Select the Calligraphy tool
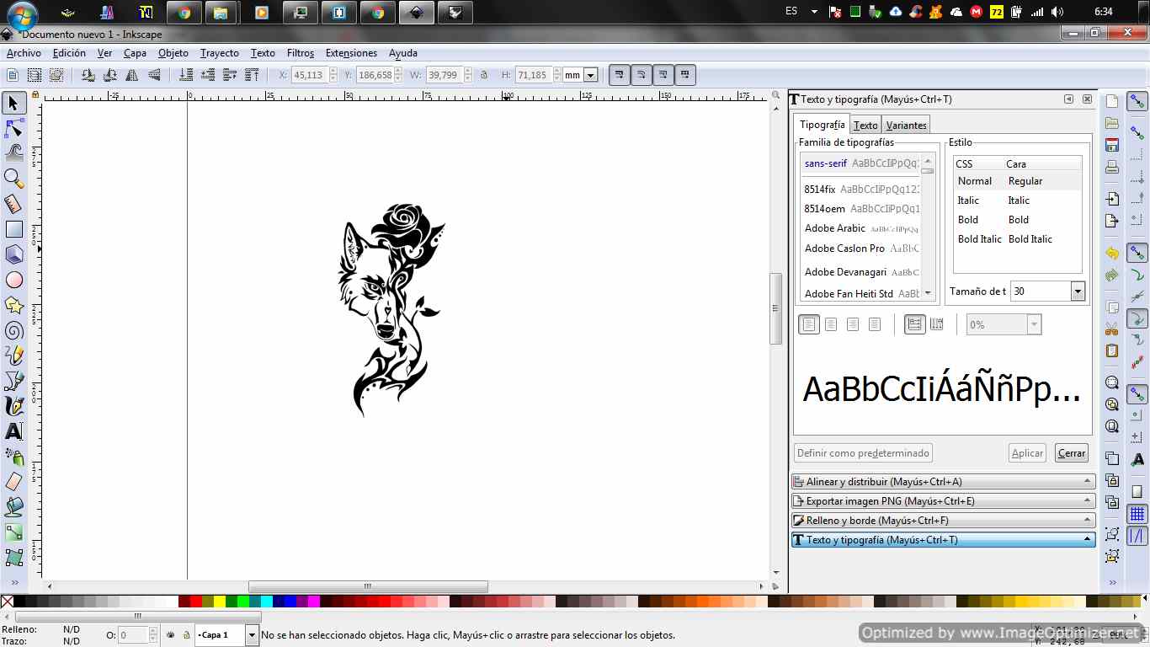This screenshot has width=1150, height=647. [x=13, y=406]
